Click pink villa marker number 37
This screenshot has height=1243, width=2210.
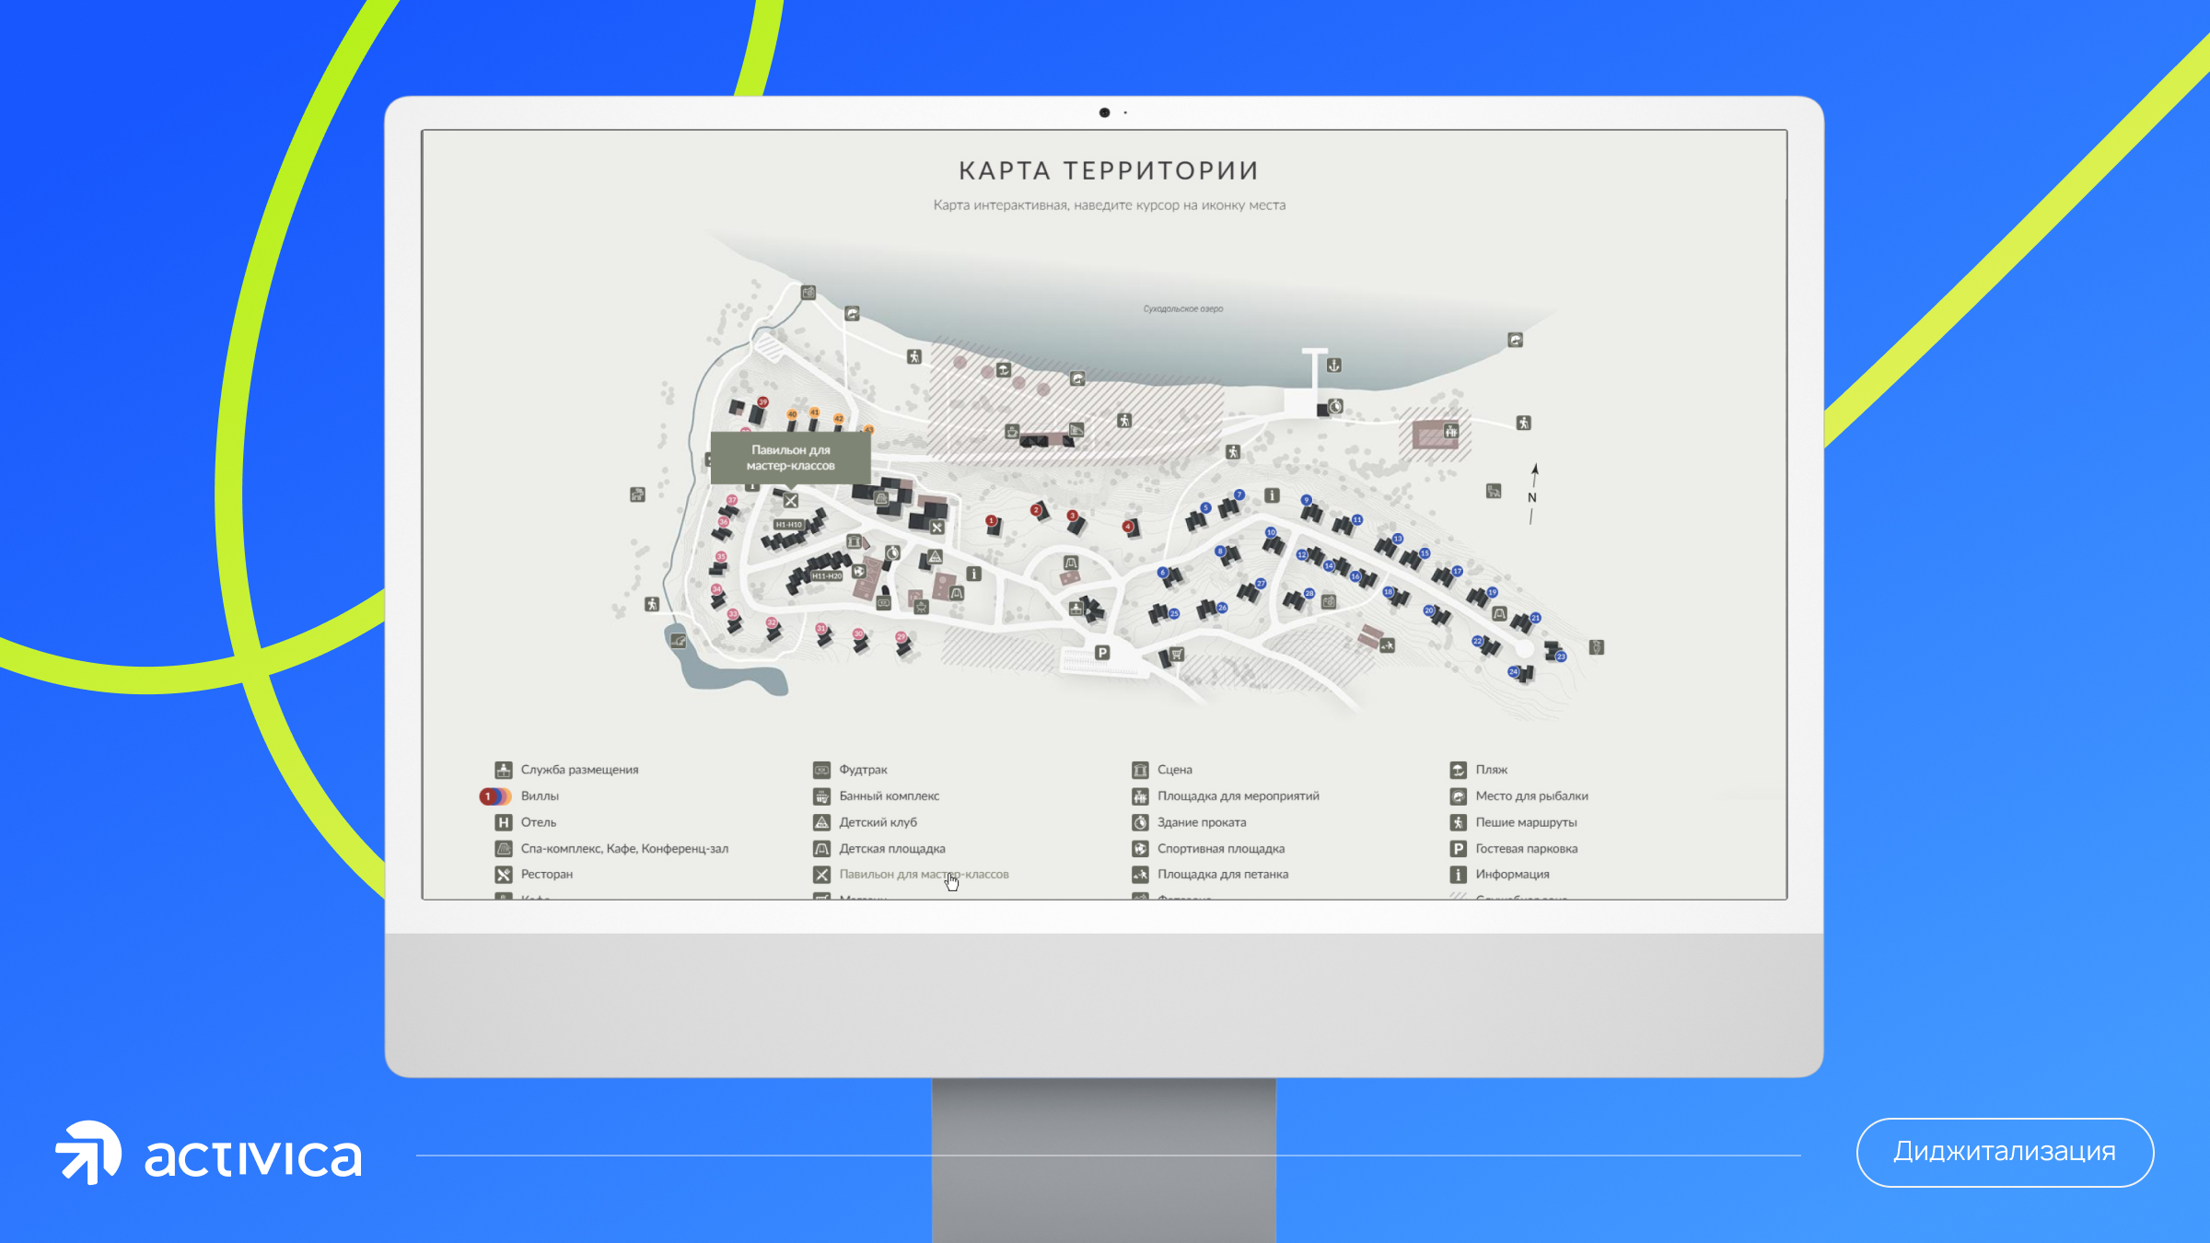coord(732,500)
